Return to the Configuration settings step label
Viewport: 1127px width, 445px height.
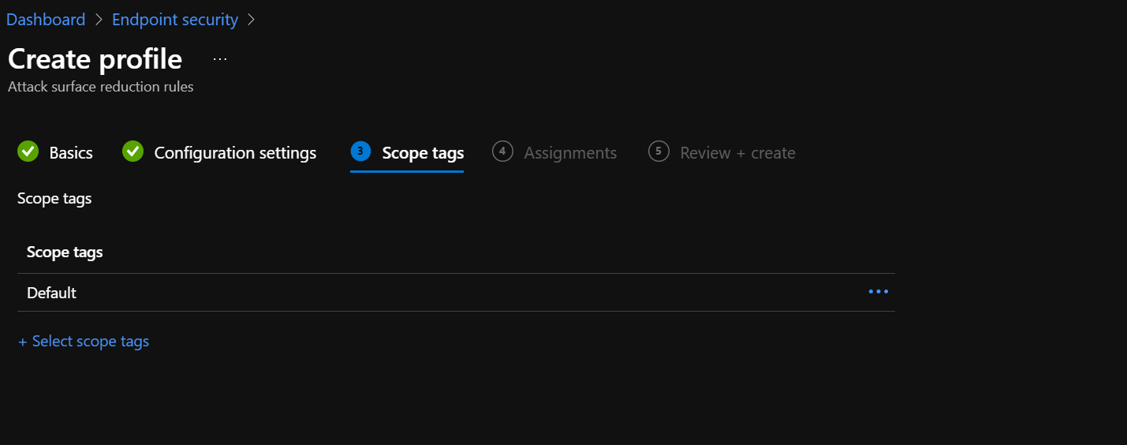pos(235,153)
